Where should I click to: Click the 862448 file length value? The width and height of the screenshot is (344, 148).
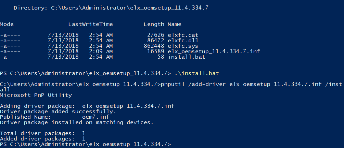154,46
